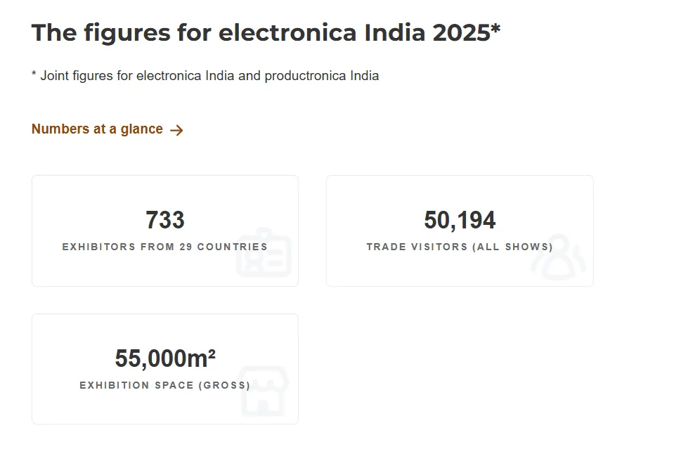Click the word electronica in the main heading
The width and height of the screenshot is (674, 454).
tap(287, 32)
